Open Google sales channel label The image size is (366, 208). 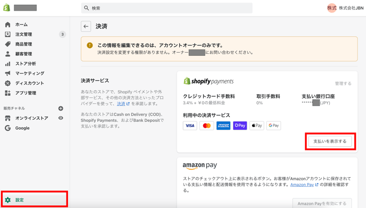click(22, 128)
